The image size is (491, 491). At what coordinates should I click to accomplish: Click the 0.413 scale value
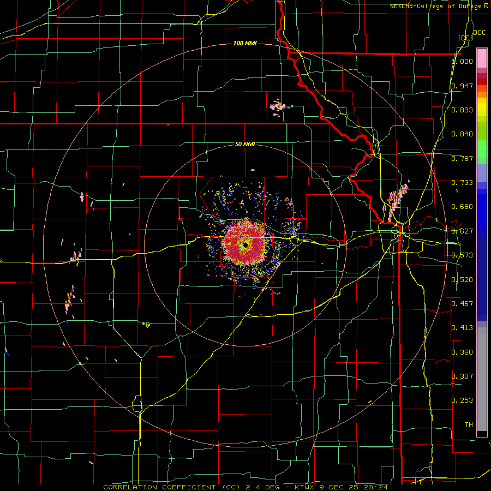pyautogui.click(x=462, y=328)
